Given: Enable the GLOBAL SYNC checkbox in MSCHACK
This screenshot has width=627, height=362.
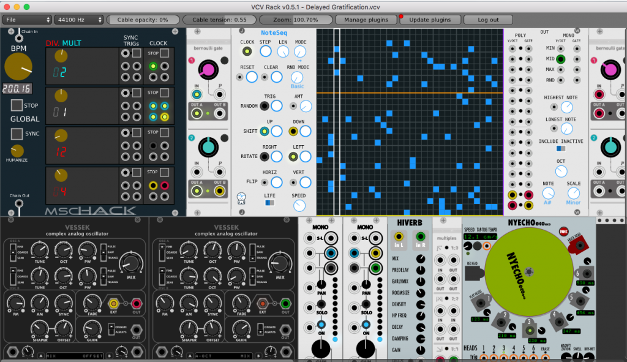Looking at the screenshot, I should tap(17, 134).
